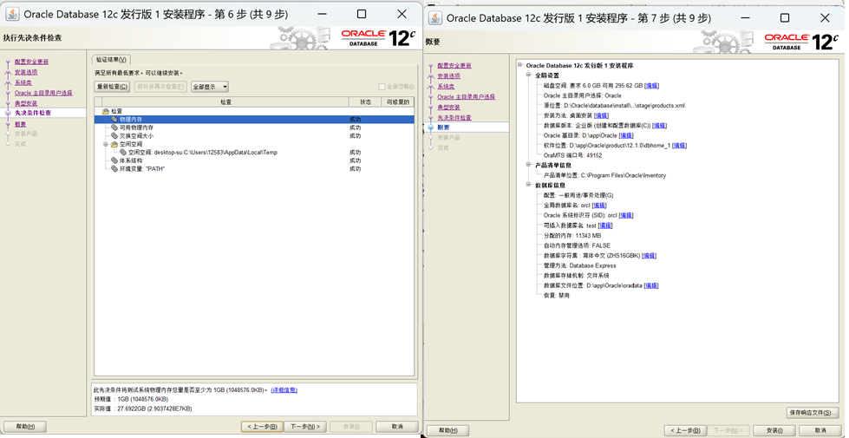Select the 物理内存 row in check results
This screenshot has height=438, width=849.
pos(254,119)
